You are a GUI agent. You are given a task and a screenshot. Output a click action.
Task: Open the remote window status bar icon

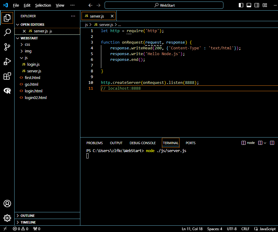coord(5,229)
